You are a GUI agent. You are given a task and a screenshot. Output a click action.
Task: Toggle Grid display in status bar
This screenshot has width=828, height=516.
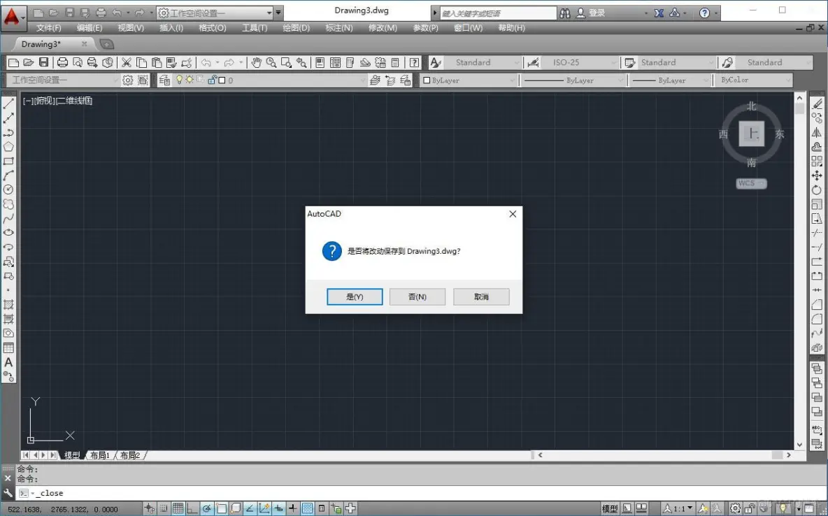[x=178, y=508]
